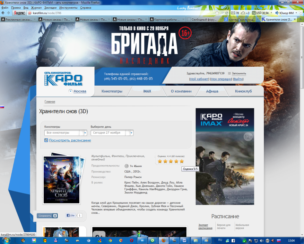This screenshot has height=244, width=304.
Task: Click the Главная breadcrumb link
Action: (50, 101)
